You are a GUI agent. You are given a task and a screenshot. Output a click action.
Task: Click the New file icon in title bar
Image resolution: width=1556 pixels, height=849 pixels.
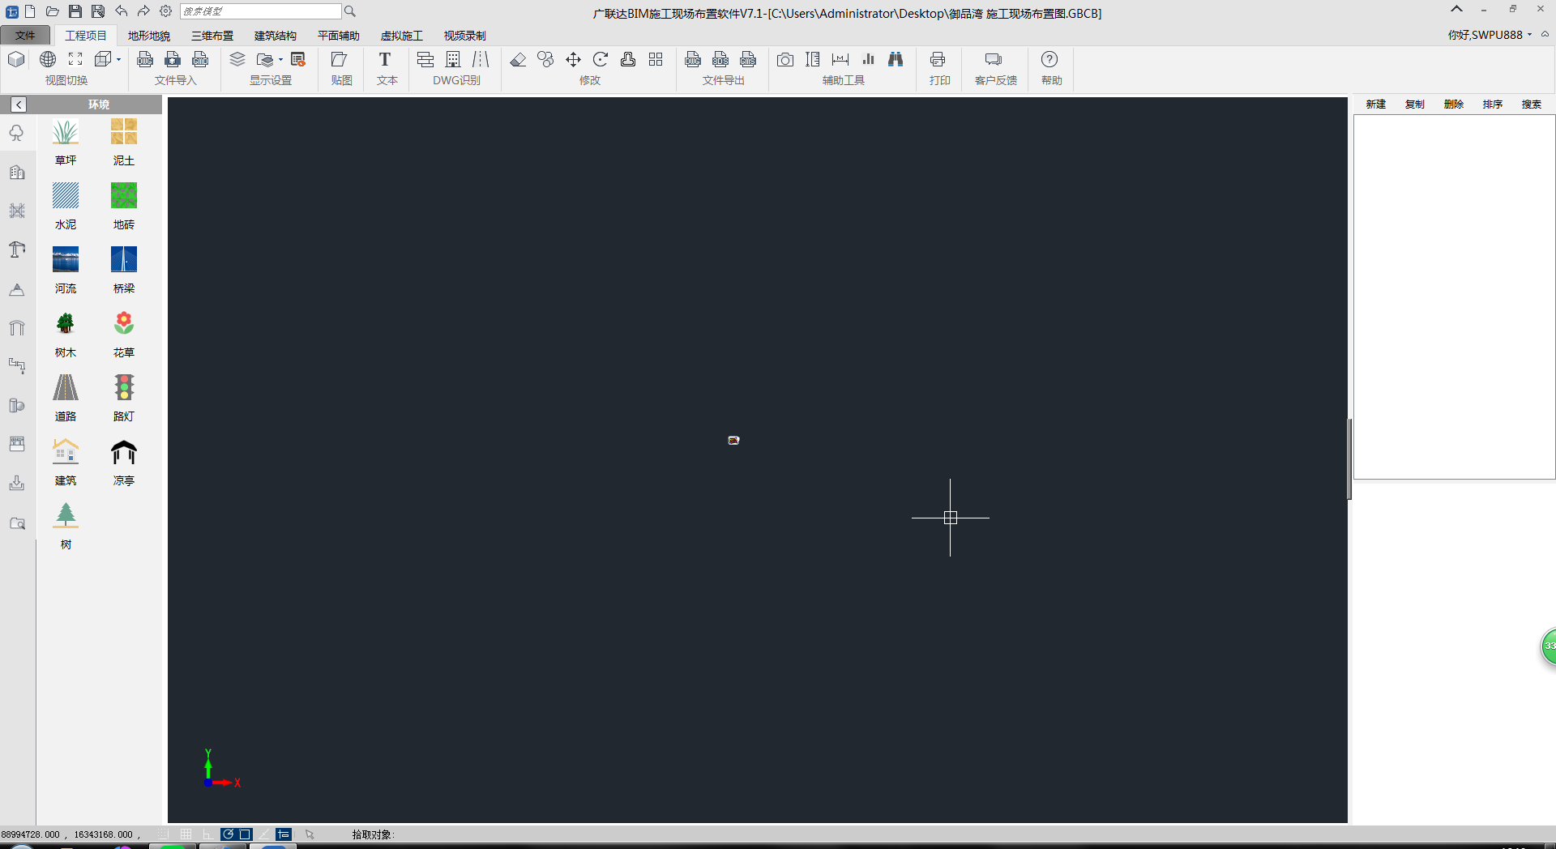pyautogui.click(x=30, y=11)
